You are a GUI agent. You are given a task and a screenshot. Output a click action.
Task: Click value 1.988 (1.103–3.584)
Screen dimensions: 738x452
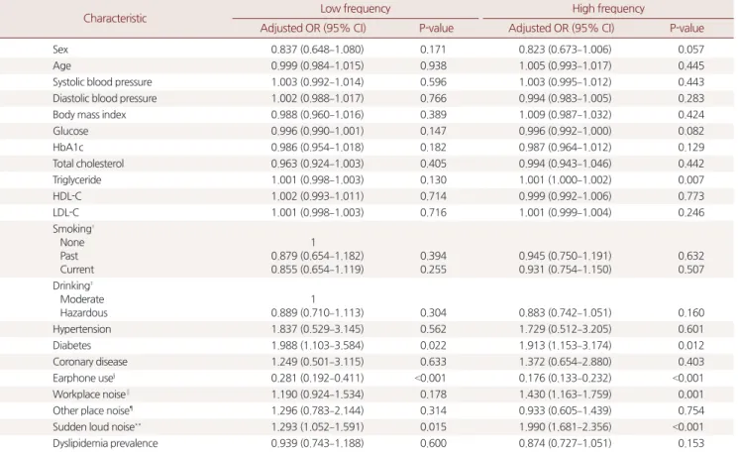[x=317, y=346]
